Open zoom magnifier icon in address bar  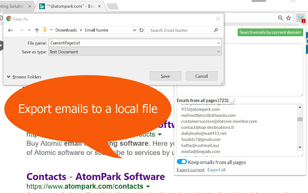pos(280,18)
